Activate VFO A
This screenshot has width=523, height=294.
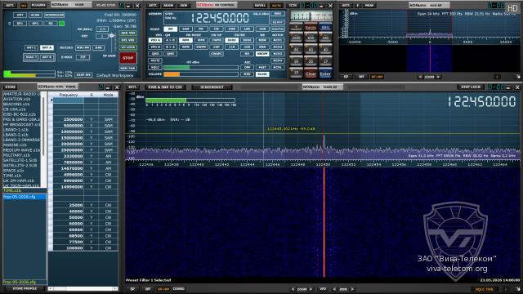[x=155, y=40]
